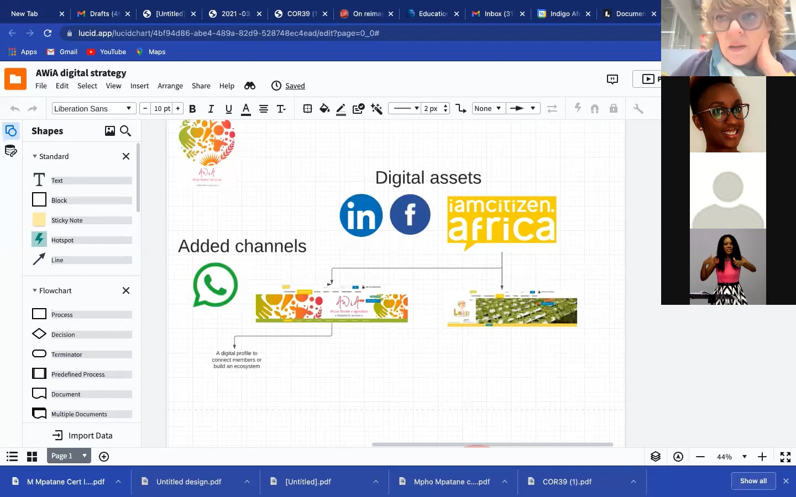
Task: Search shapes with the magnifier icon
Action: [125, 131]
